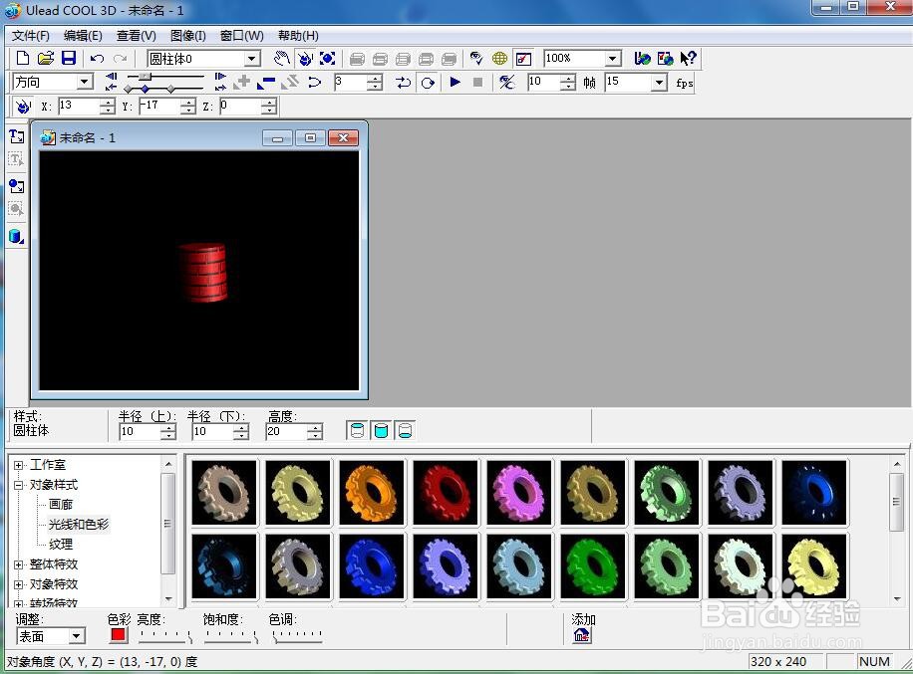Click Insert geometric object cylinder icon
Image resolution: width=913 pixels, height=674 pixels.
[16, 237]
